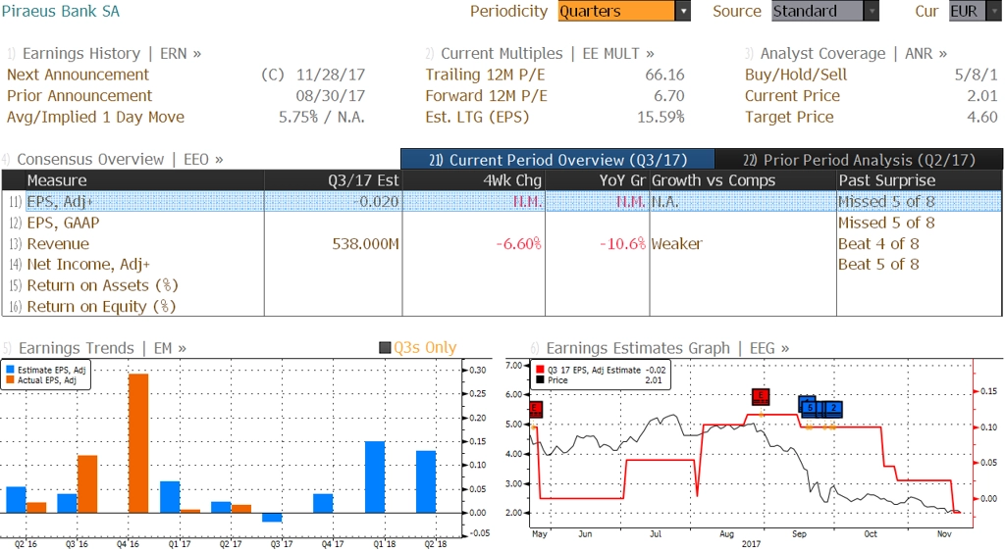Click the Measure column header

pos(144,180)
